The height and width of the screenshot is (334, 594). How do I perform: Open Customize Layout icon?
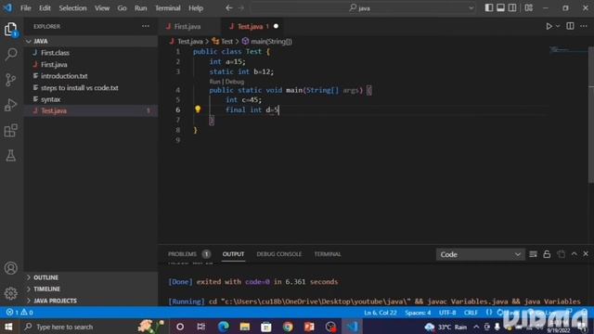tap(528, 7)
